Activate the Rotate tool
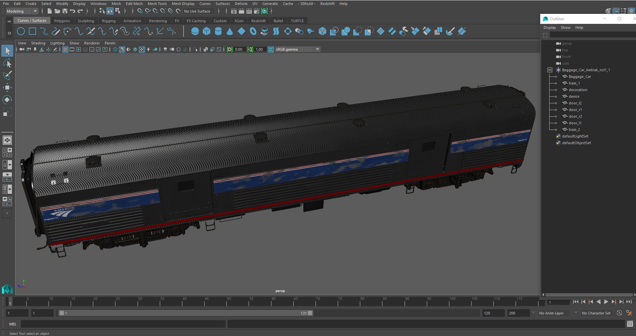This screenshot has width=636, height=336. pos(7,100)
